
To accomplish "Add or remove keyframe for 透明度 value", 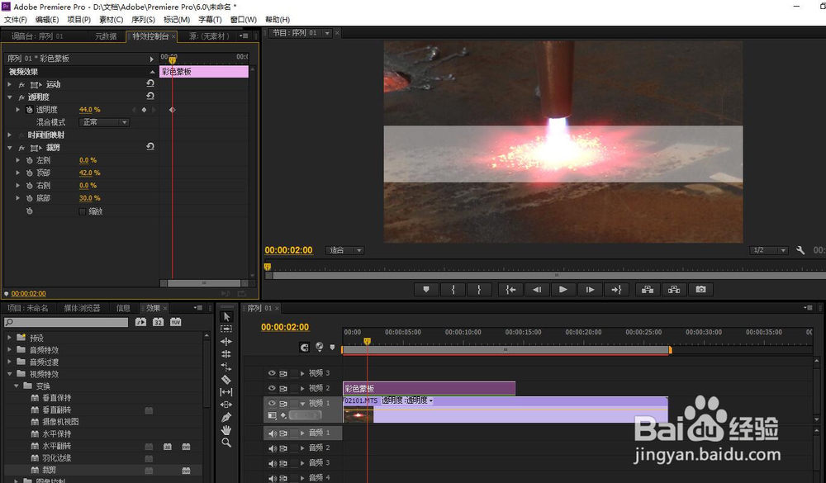I will tap(144, 110).
